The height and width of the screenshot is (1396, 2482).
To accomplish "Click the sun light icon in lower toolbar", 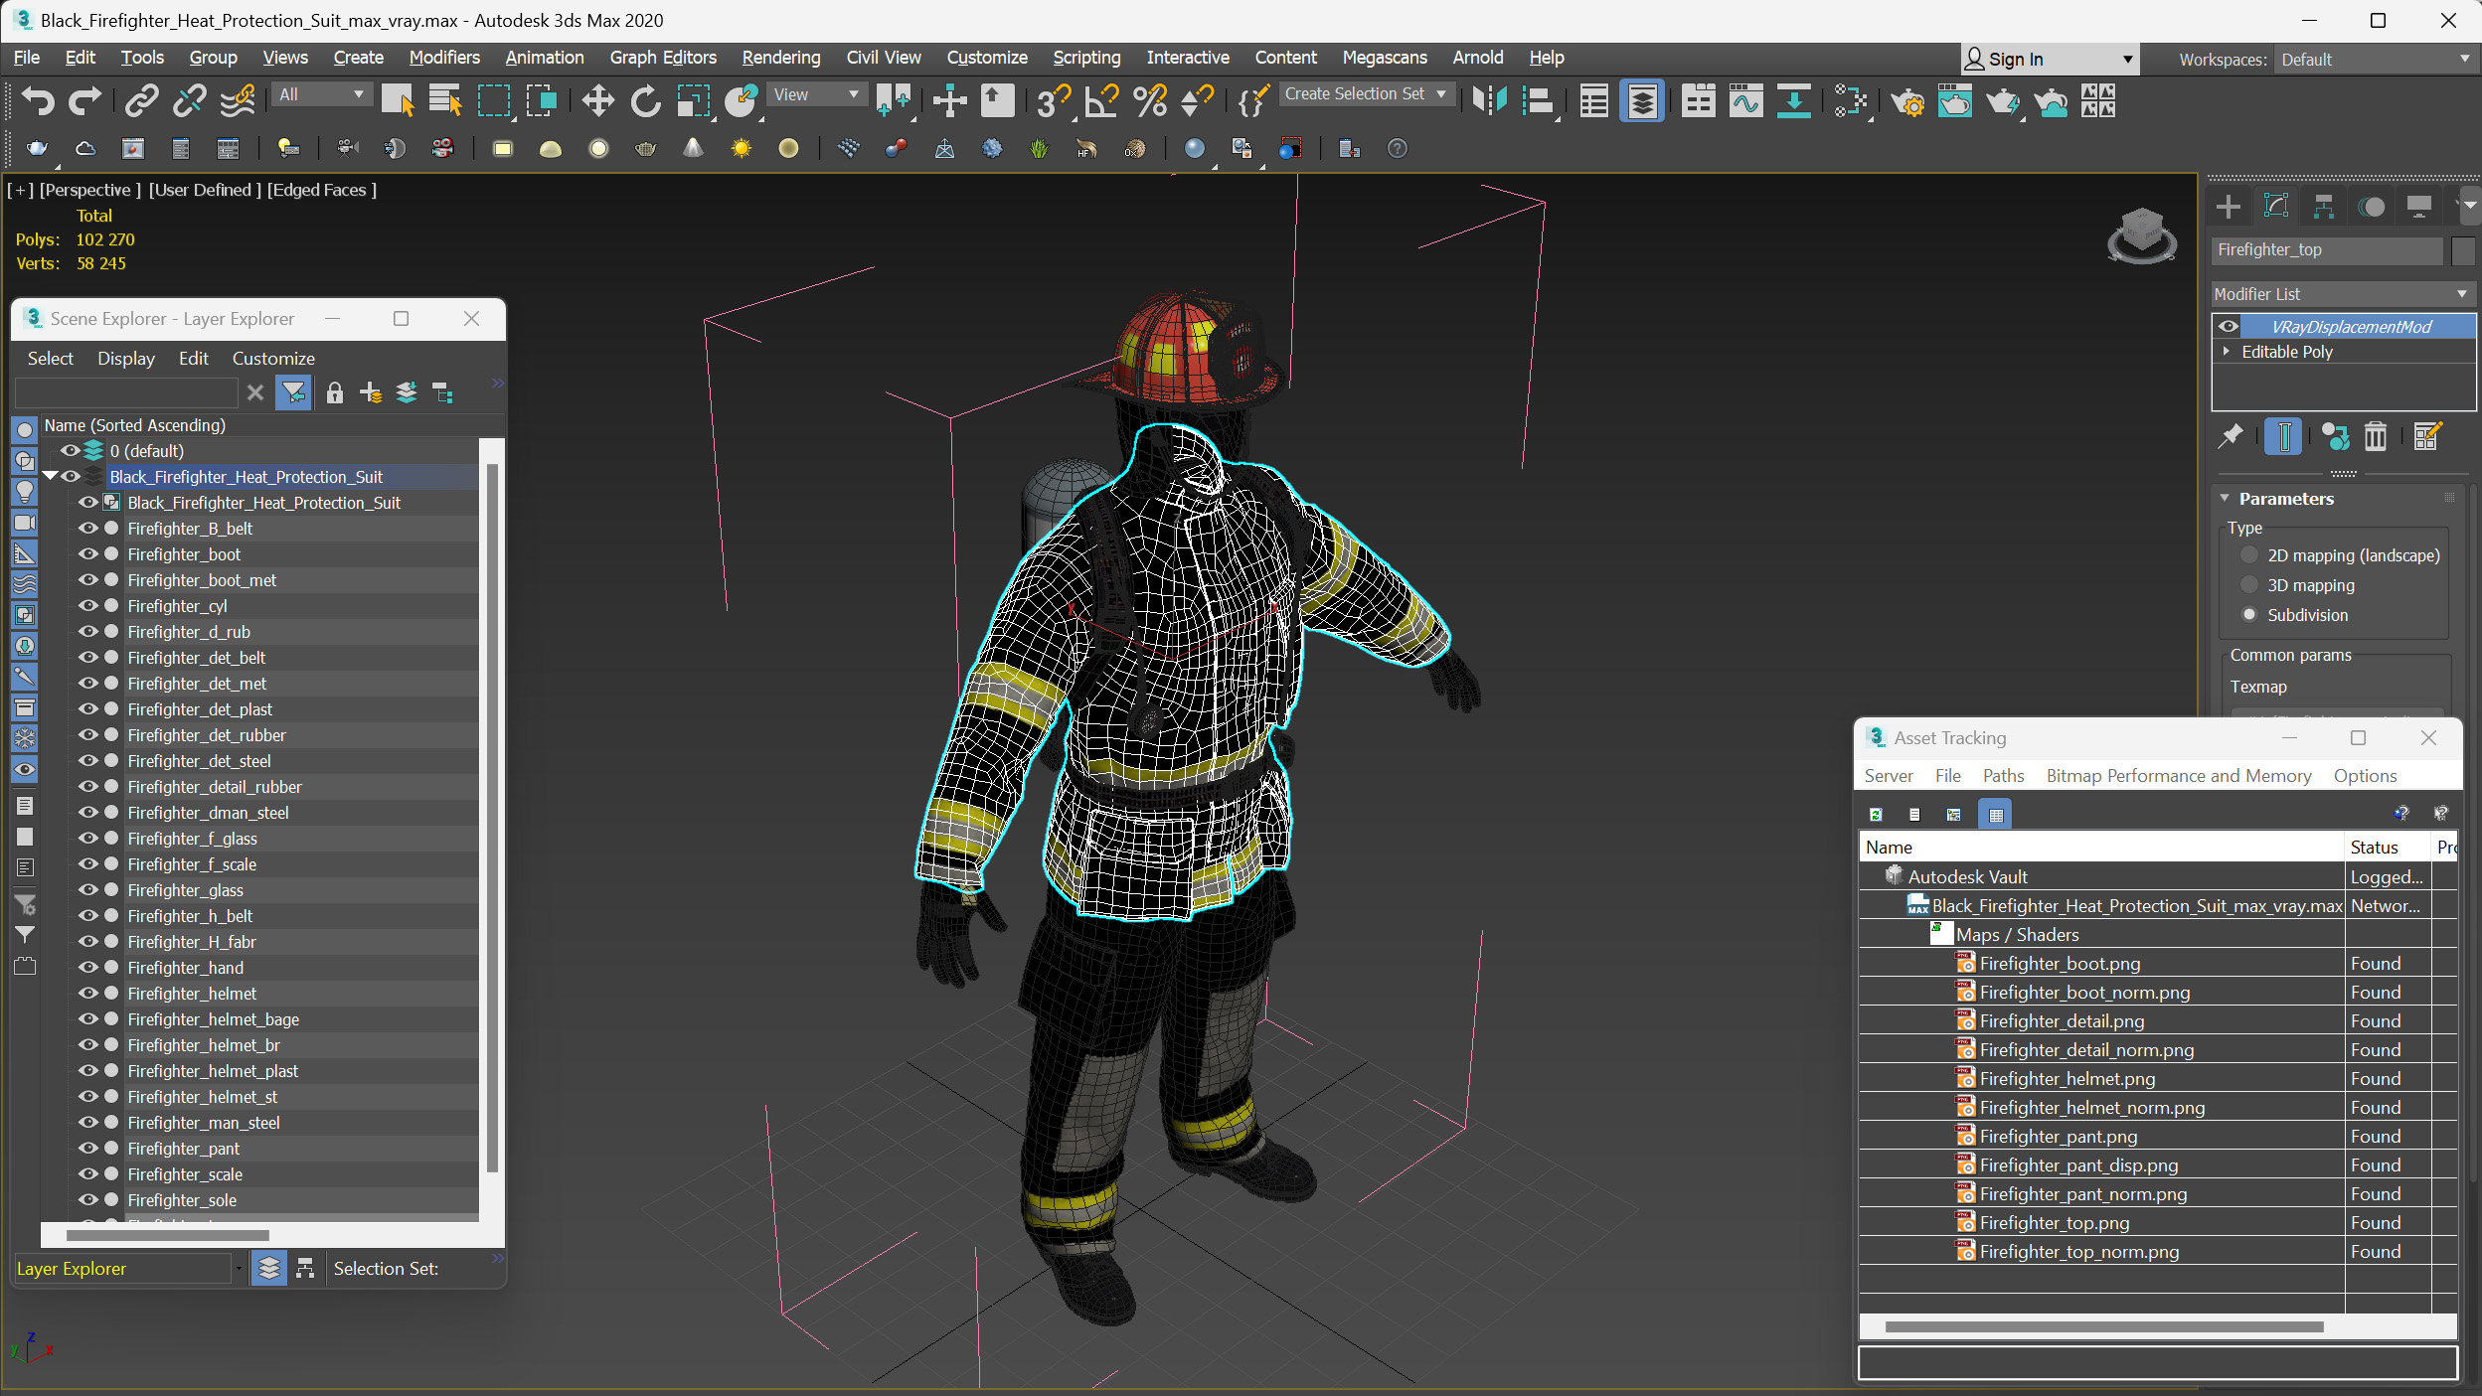I will pyautogui.click(x=741, y=148).
